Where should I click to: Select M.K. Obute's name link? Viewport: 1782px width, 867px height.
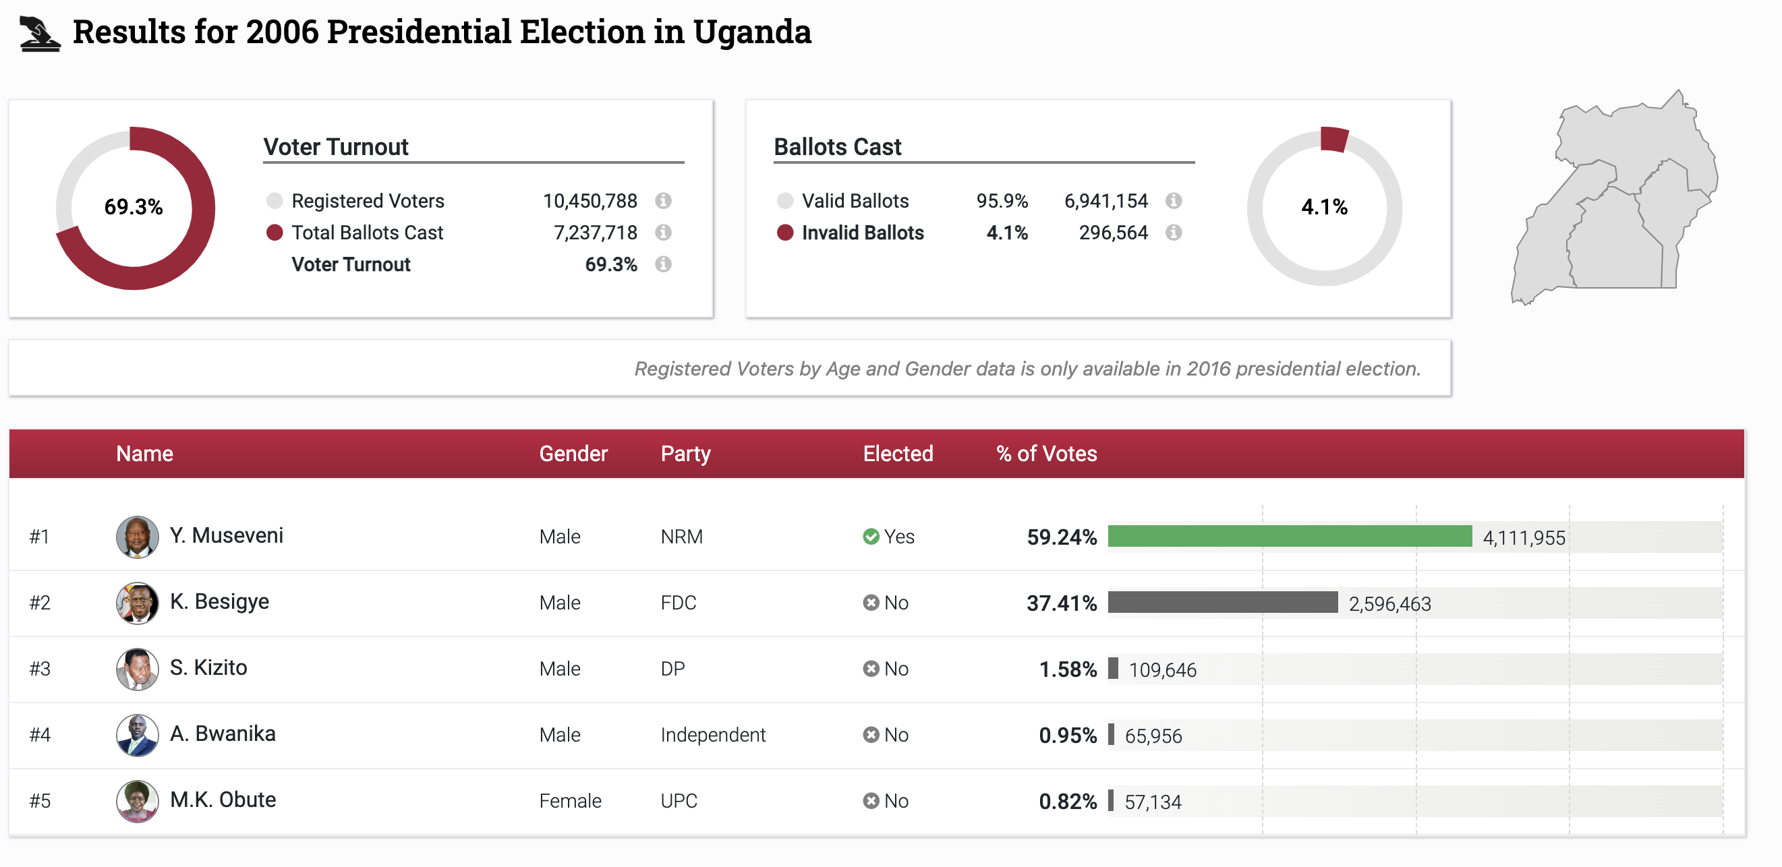click(x=223, y=800)
